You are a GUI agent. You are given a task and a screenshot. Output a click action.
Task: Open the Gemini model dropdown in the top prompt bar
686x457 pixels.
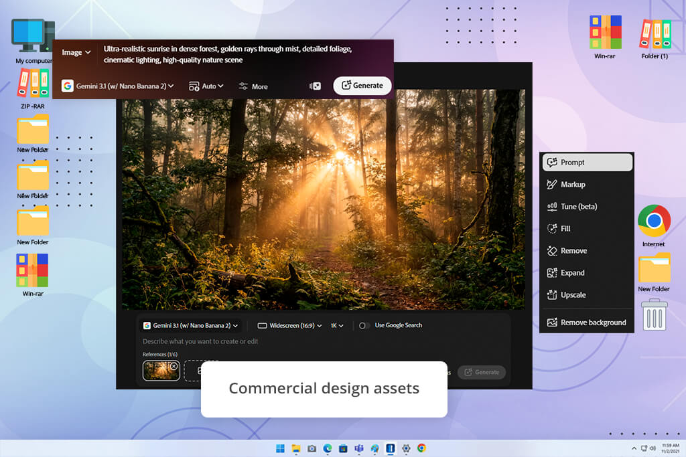118,86
